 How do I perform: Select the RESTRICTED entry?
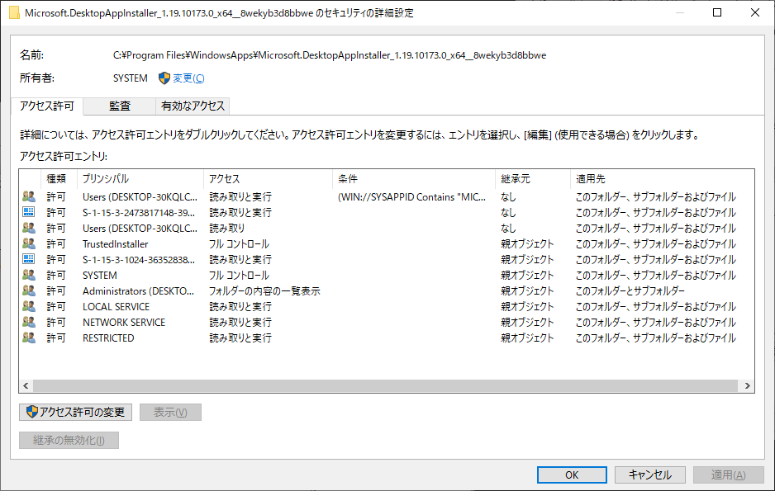pyautogui.click(x=108, y=338)
